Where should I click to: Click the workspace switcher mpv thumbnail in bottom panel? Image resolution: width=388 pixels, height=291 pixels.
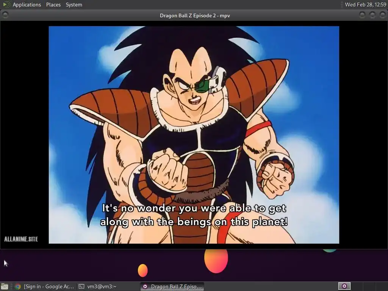tap(344, 286)
